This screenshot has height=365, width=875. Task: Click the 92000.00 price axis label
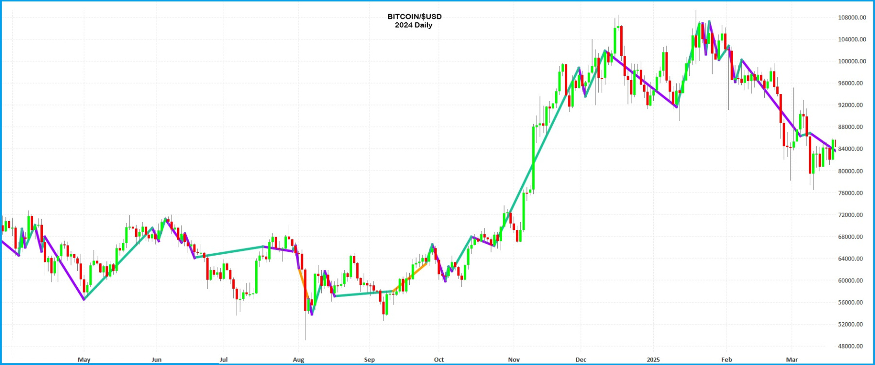tap(852, 105)
